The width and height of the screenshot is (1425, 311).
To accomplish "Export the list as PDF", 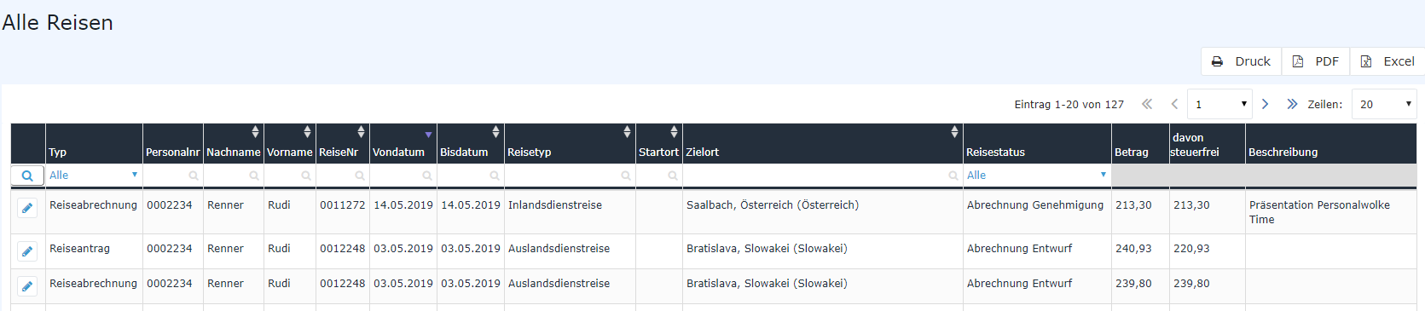I will [x=1315, y=61].
